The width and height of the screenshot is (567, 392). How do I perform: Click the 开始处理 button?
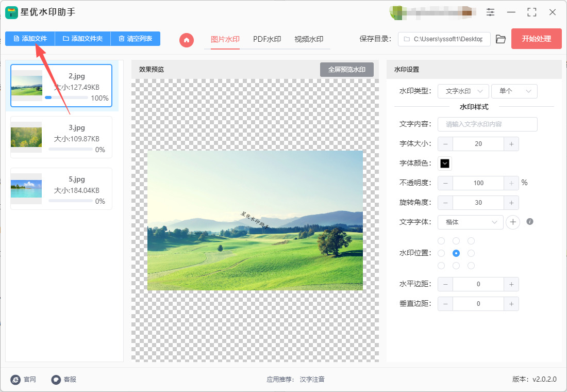pos(536,39)
